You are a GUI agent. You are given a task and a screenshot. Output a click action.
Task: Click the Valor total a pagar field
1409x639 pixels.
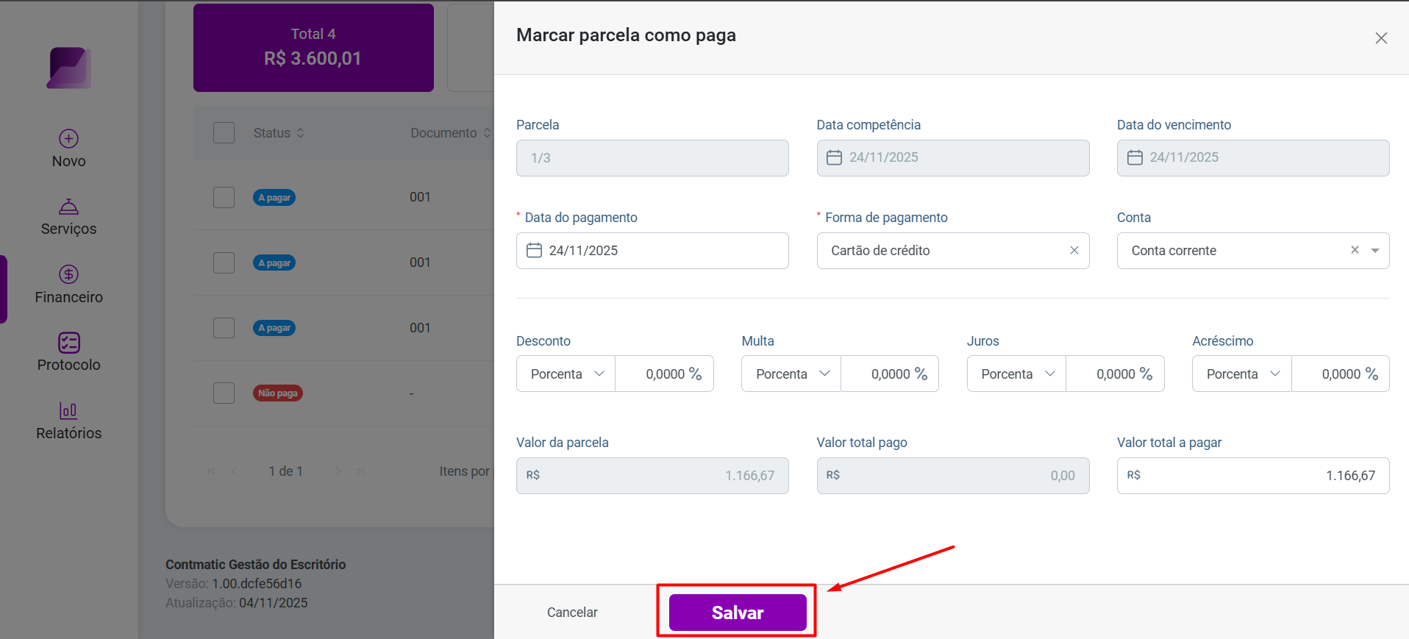(1253, 476)
